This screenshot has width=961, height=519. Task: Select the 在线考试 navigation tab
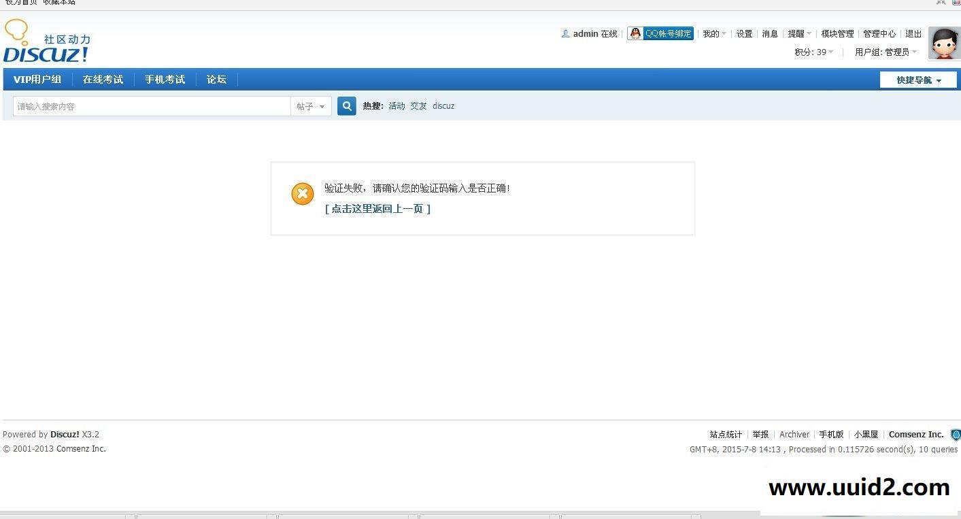(x=103, y=80)
